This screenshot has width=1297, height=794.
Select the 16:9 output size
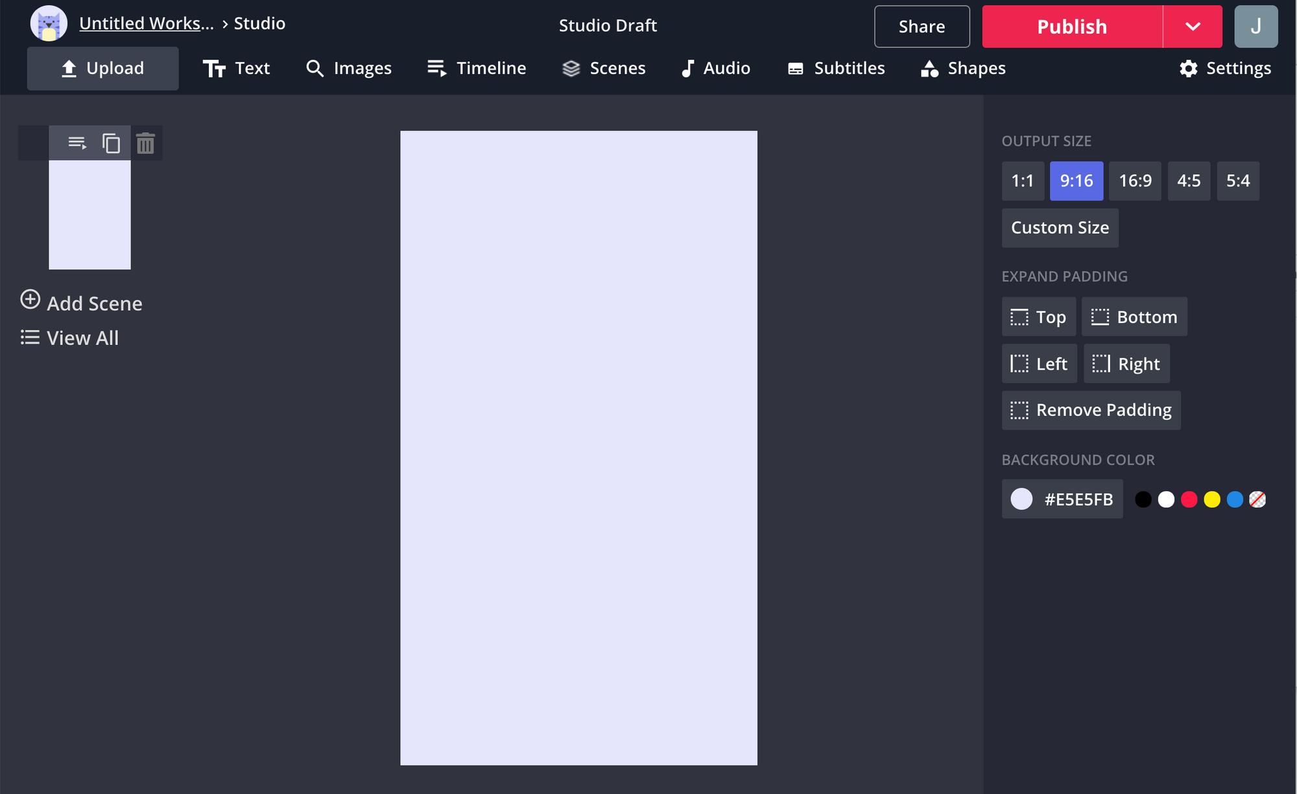pyautogui.click(x=1135, y=181)
